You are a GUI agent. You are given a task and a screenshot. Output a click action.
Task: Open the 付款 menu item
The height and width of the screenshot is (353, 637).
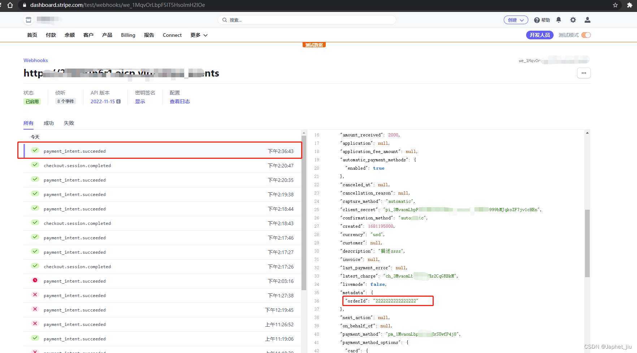point(51,35)
